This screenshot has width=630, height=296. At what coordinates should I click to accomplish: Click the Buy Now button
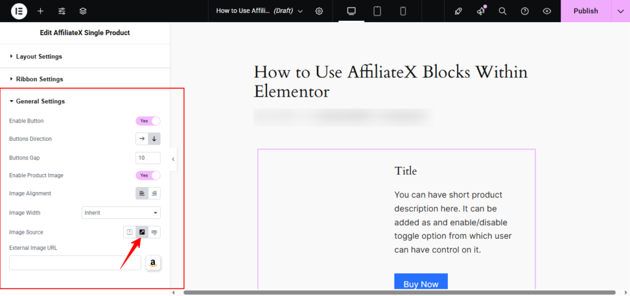coord(421,284)
